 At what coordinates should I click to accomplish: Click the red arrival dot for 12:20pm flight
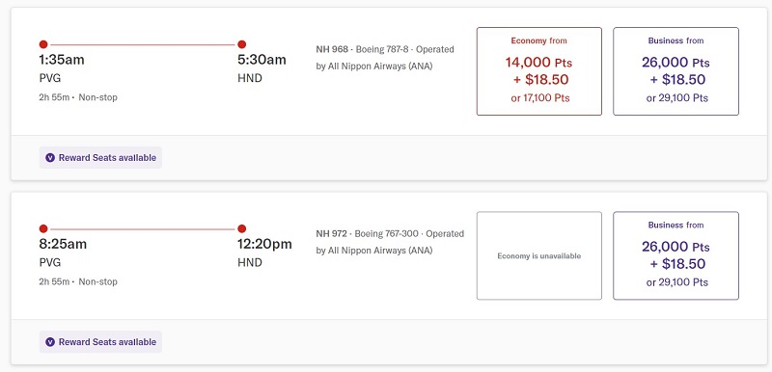point(242,228)
